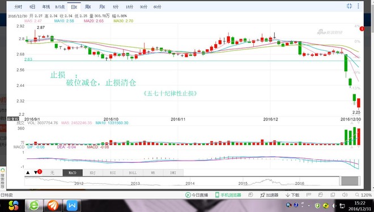Show hidden tray icons arrow
The height and width of the screenshot is (212, 374).
click(x=309, y=205)
